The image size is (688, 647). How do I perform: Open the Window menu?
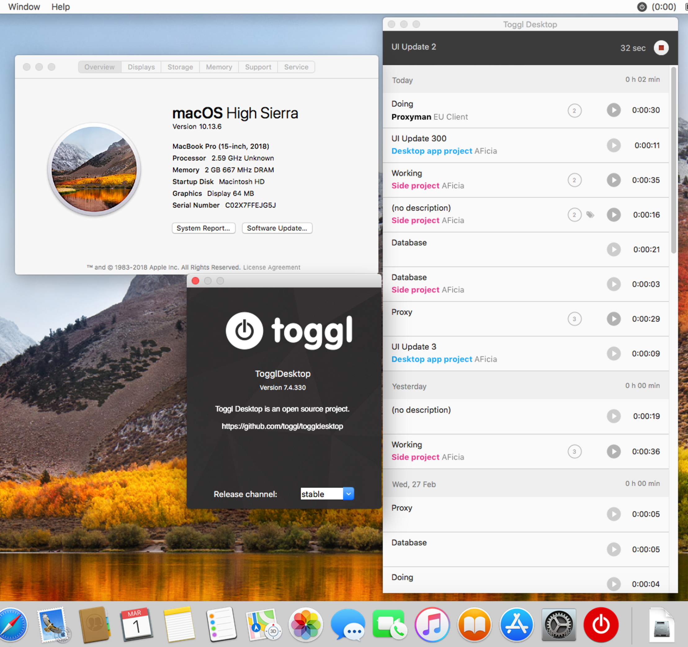[24, 7]
